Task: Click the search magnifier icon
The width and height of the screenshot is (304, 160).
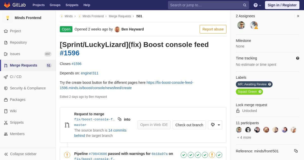Action: point(245,5)
